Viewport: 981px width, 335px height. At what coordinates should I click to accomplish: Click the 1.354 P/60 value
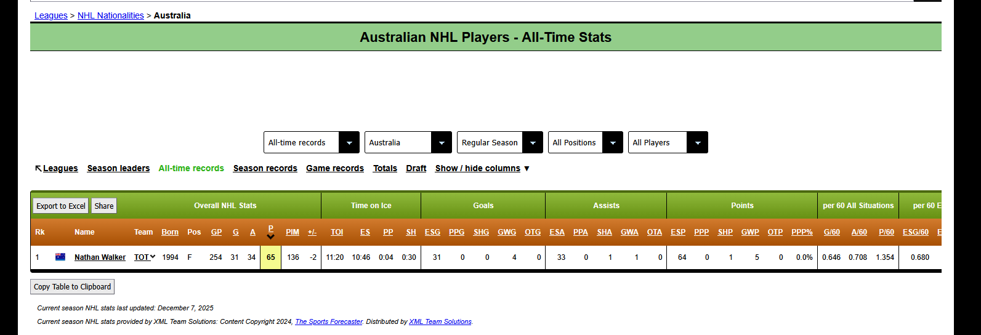[x=885, y=257]
